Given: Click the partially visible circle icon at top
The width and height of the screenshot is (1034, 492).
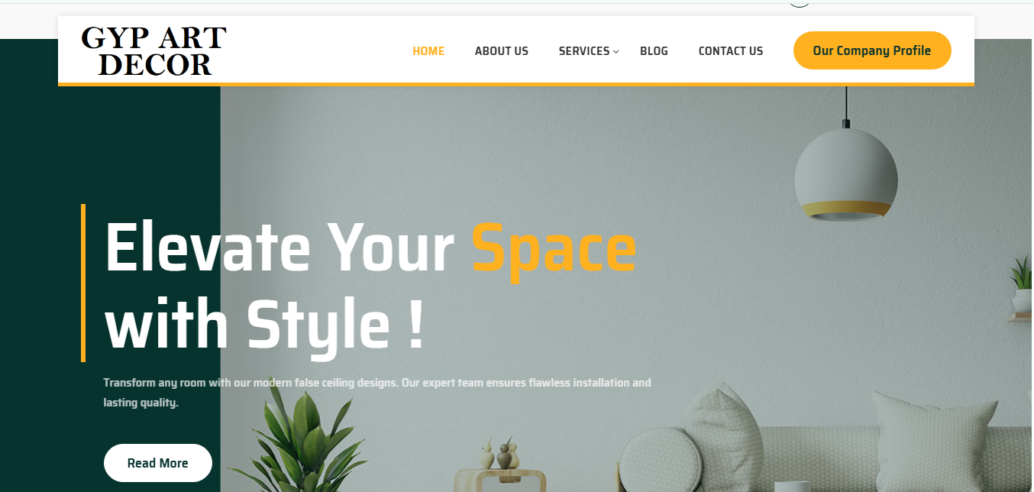Looking at the screenshot, I should coord(799,3).
